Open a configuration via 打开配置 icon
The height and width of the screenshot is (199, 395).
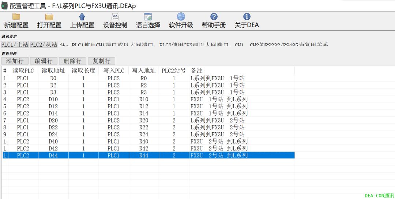[49, 16]
